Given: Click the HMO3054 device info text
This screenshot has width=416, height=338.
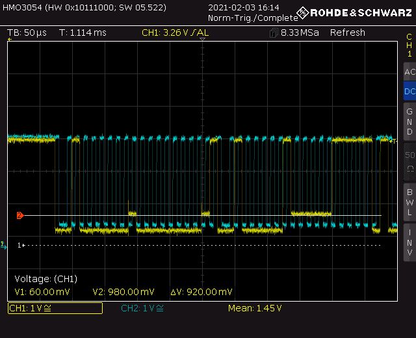Looking at the screenshot, I should 84,7.
